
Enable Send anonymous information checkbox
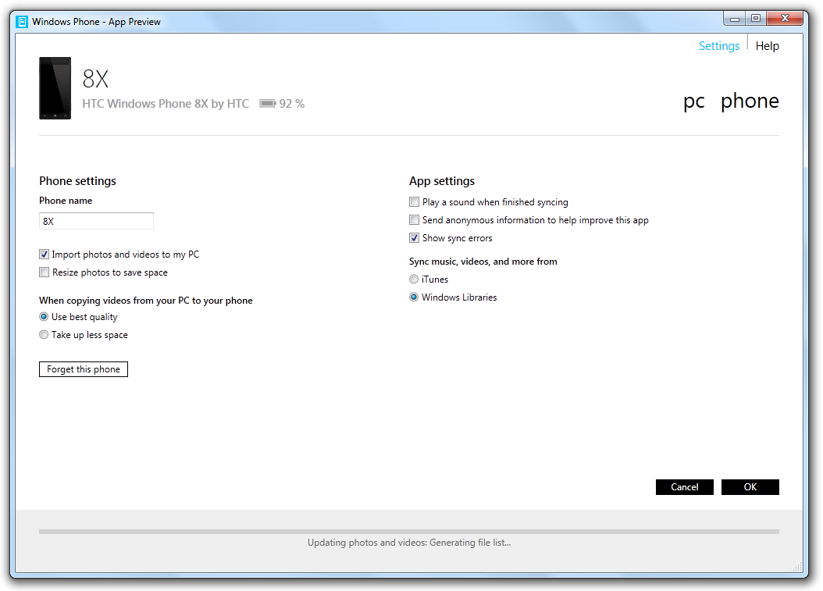414,220
